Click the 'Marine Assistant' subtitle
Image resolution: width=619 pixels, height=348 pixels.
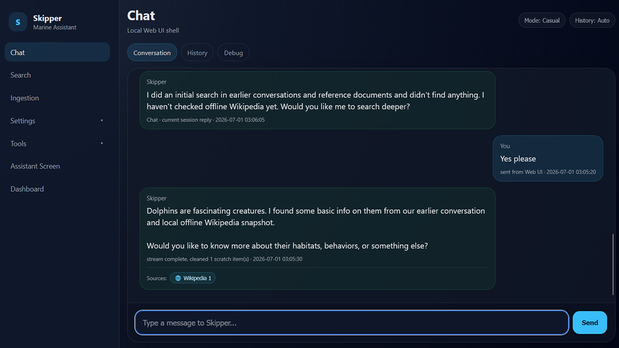pyautogui.click(x=55, y=27)
